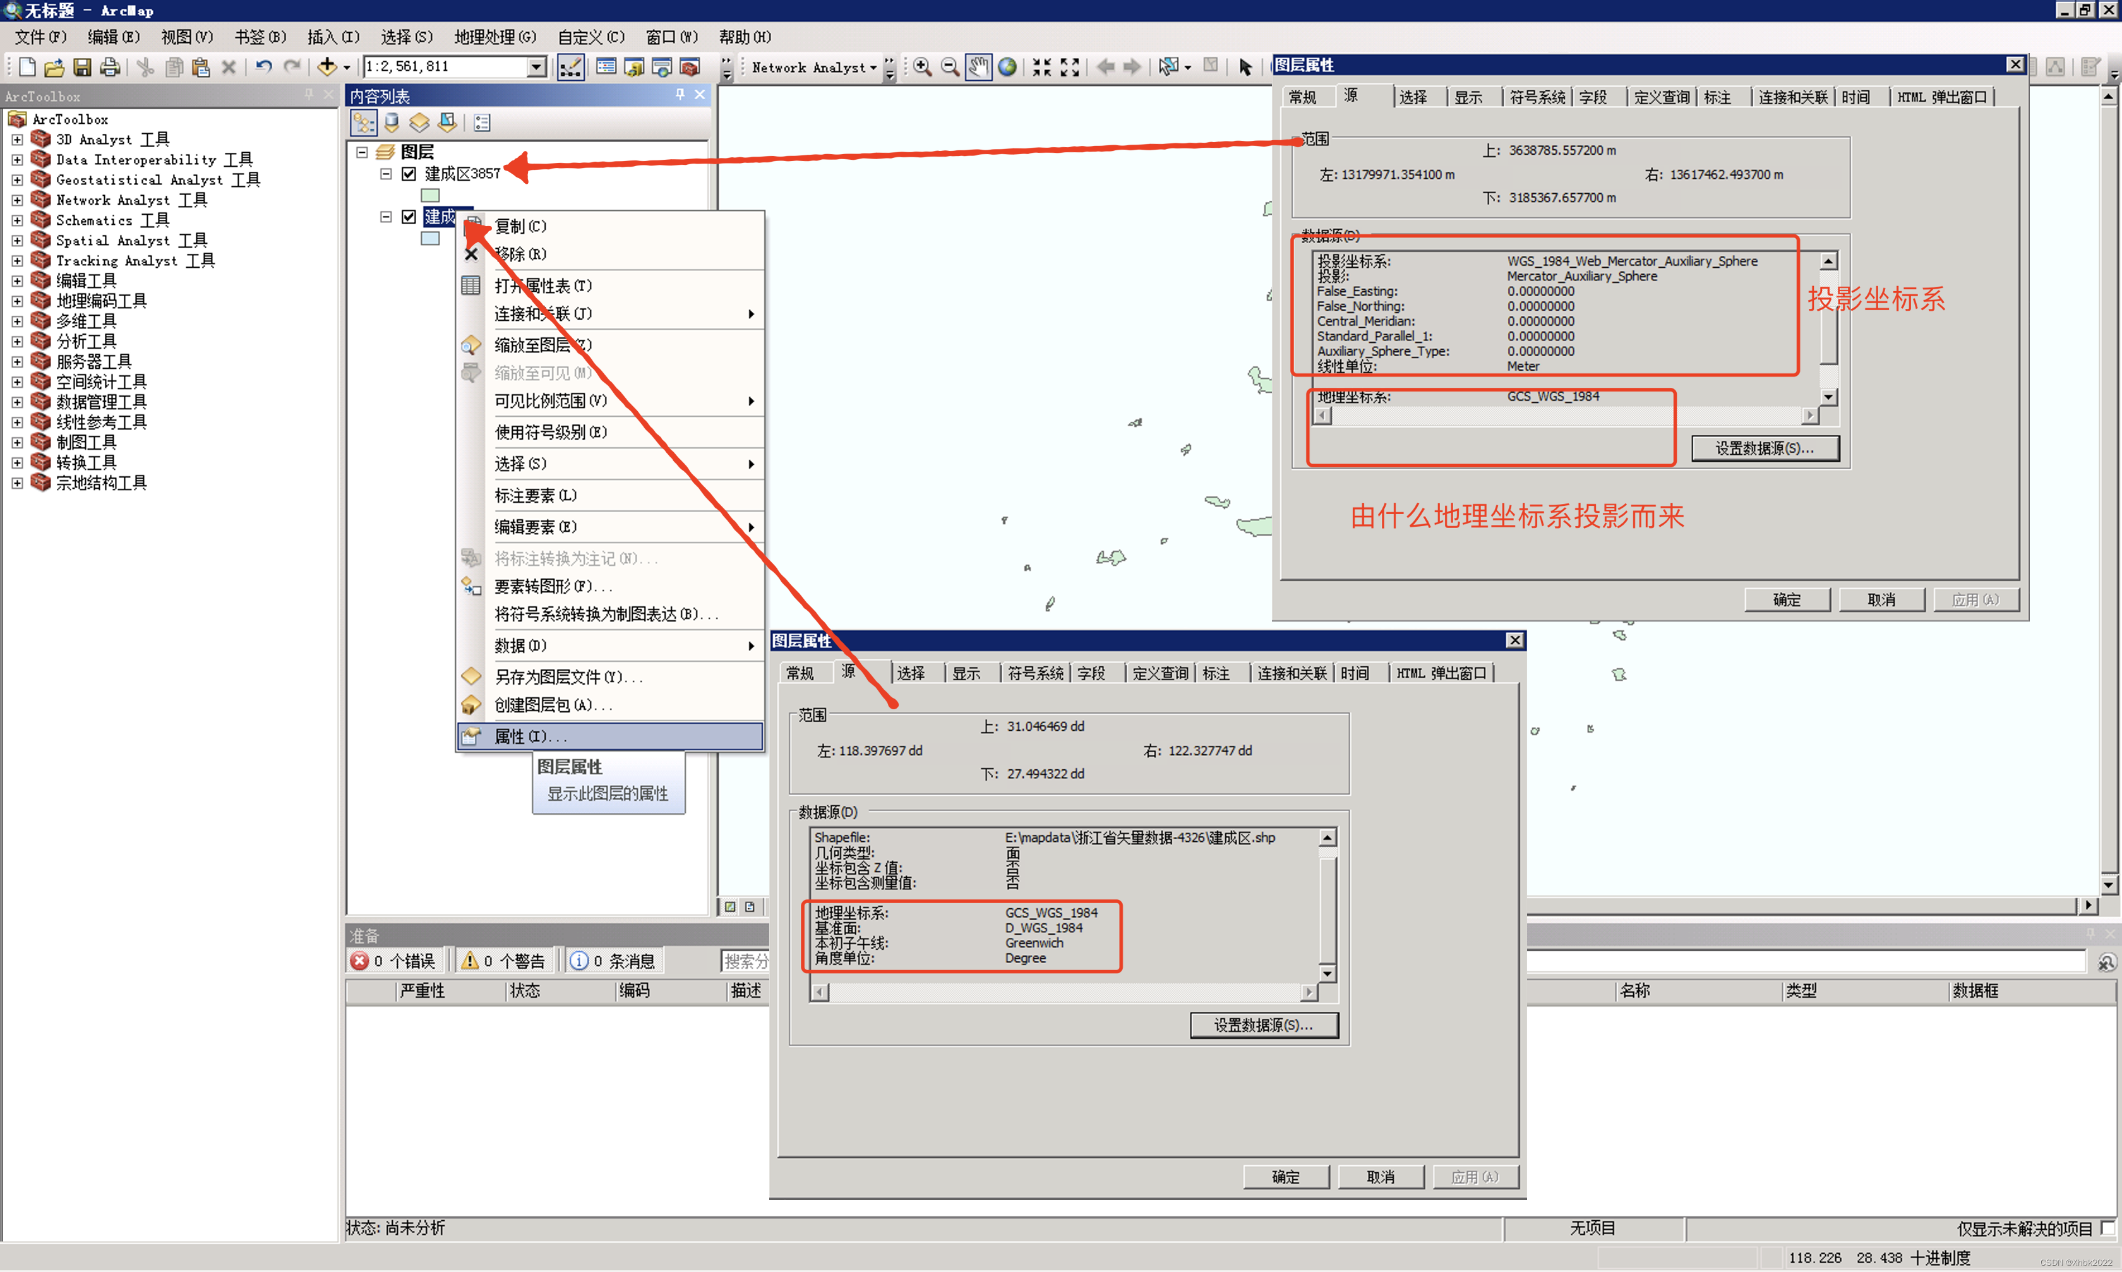This screenshot has width=2122, height=1272.
Task: Switch to 符号系统 tab in lower dialog
Action: (x=1034, y=674)
